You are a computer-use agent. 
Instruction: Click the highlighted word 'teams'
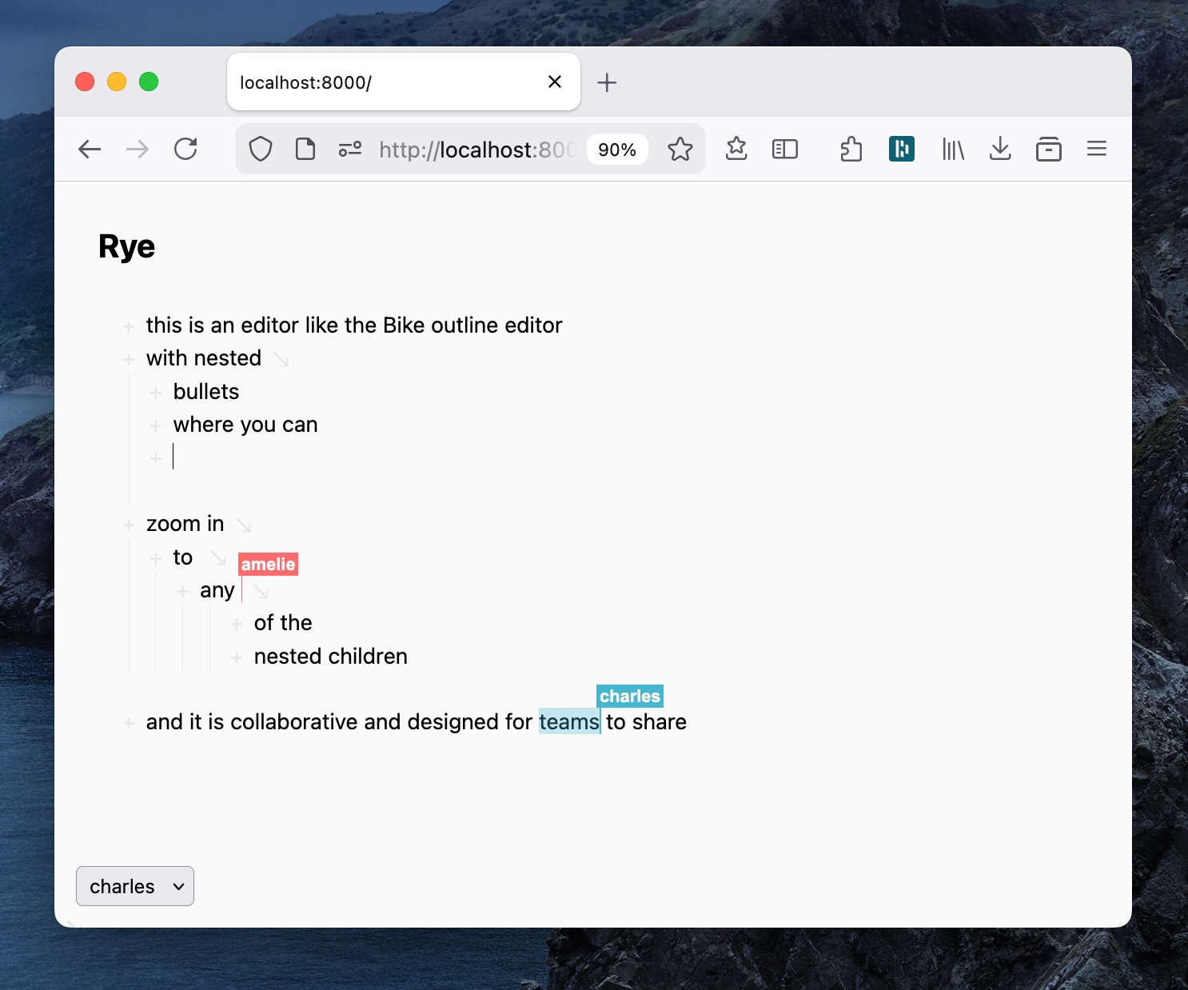(568, 722)
